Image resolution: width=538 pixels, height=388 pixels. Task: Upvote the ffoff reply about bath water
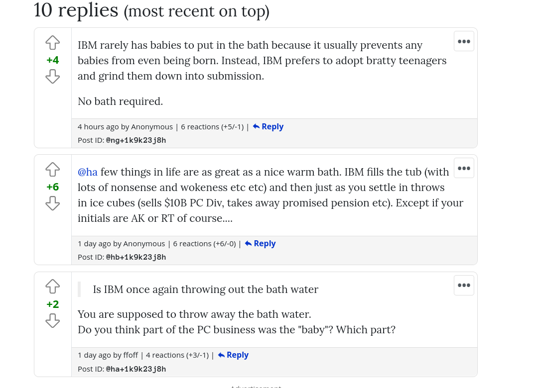(52, 287)
